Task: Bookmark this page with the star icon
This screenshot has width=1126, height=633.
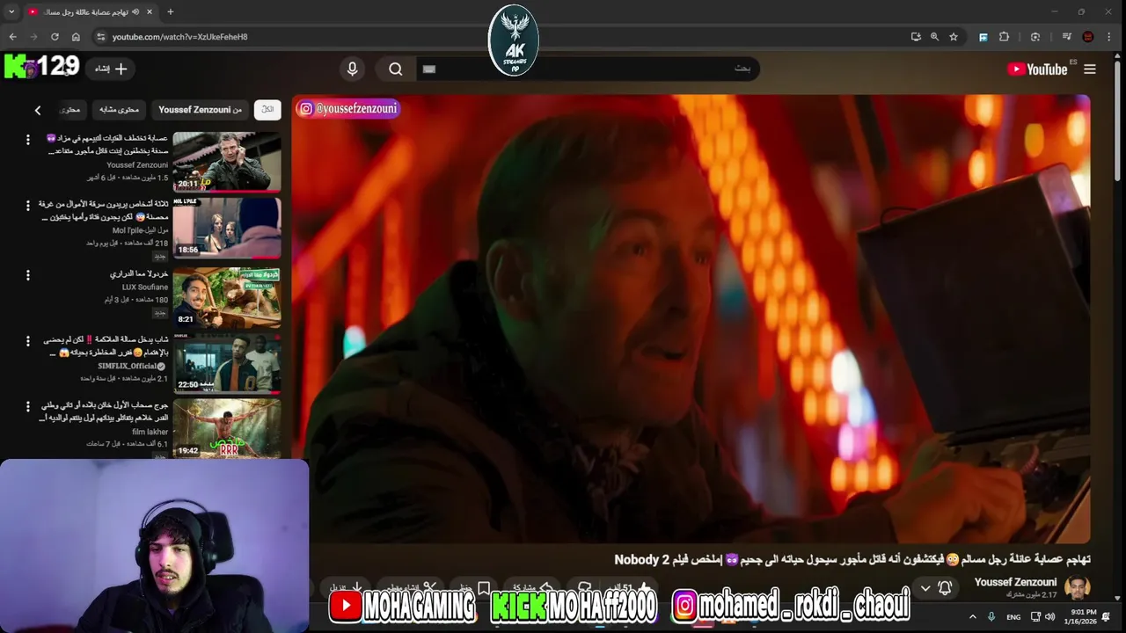Action: point(953,37)
